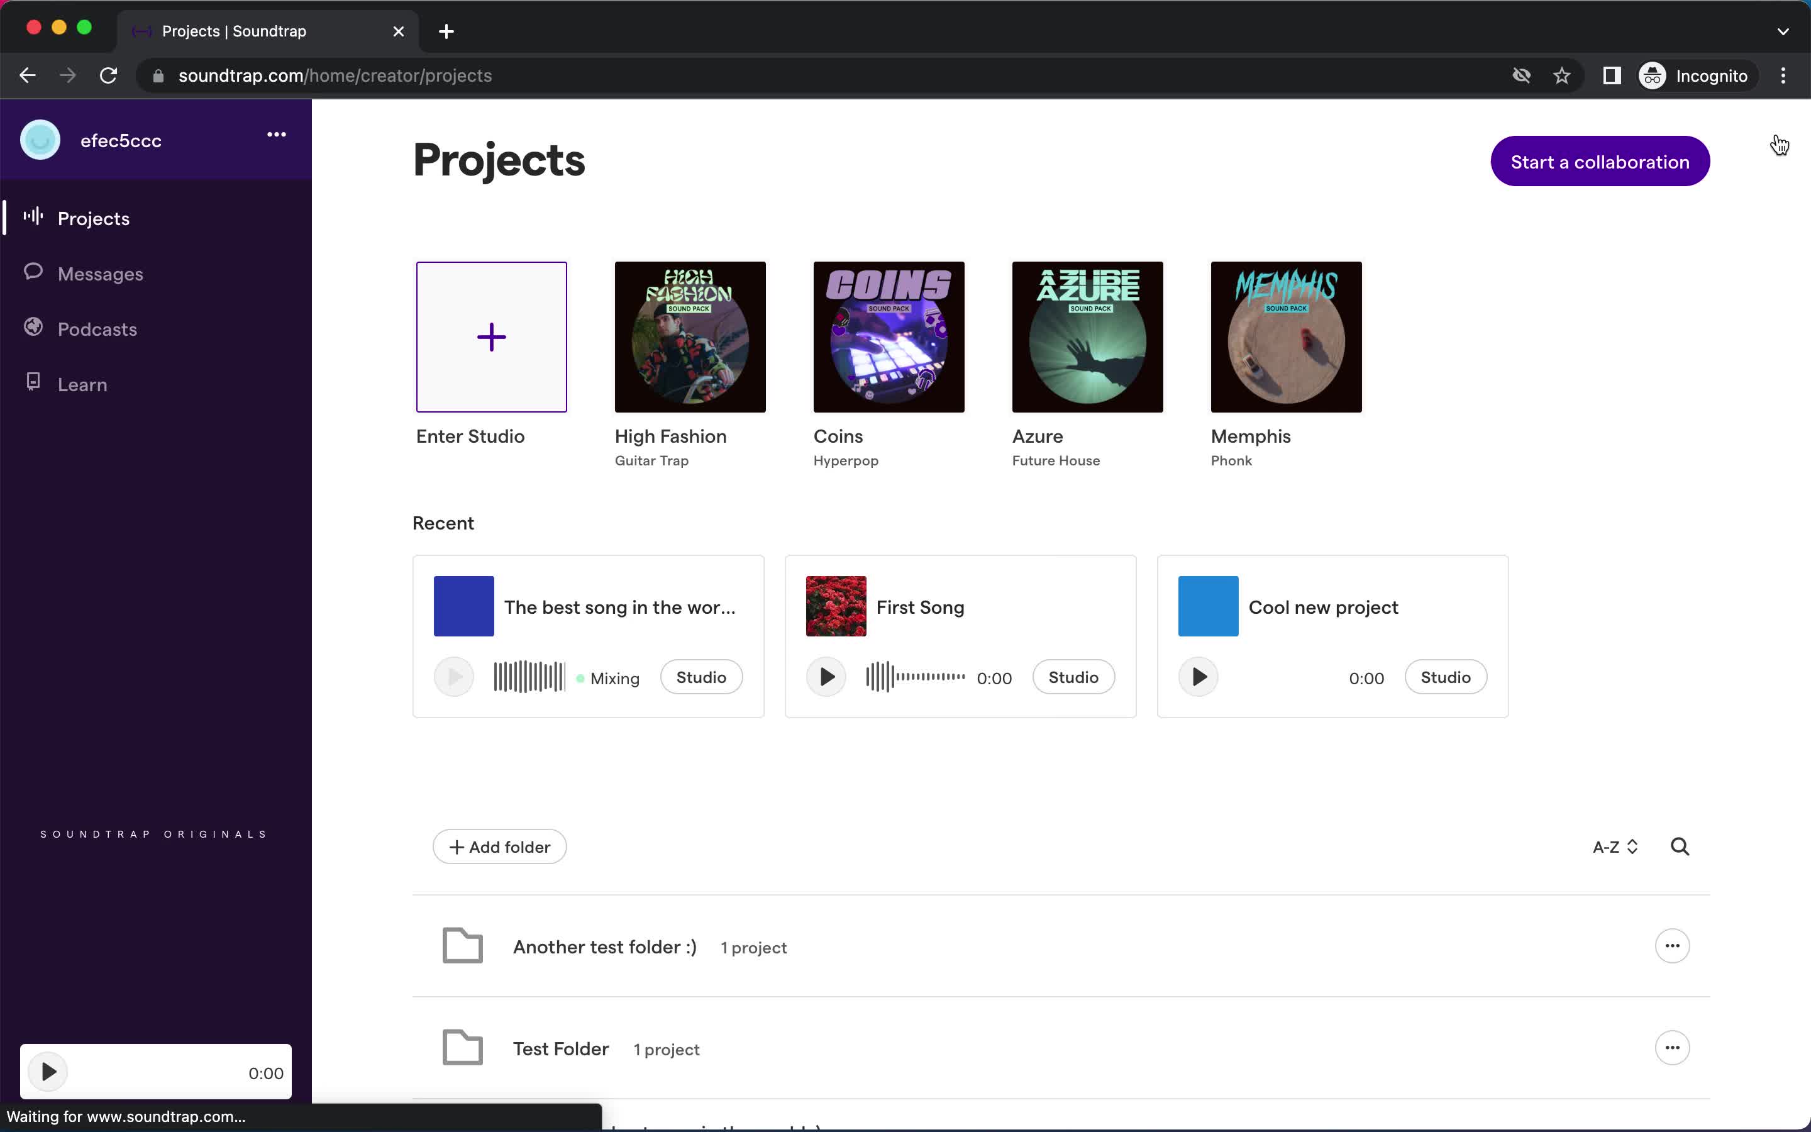Click the Learn sidebar icon
1811x1132 pixels.
tap(33, 382)
